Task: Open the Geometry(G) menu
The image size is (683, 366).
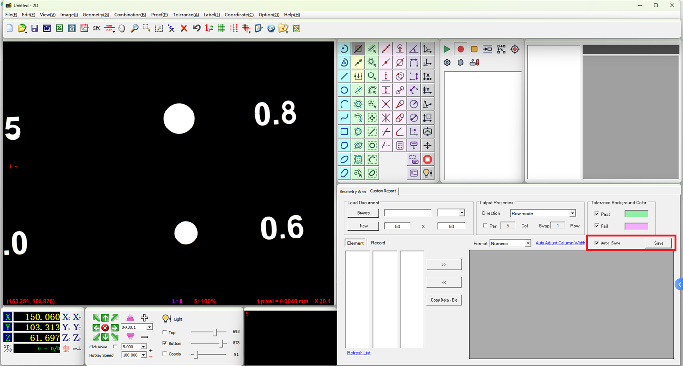Action: pos(96,15)
